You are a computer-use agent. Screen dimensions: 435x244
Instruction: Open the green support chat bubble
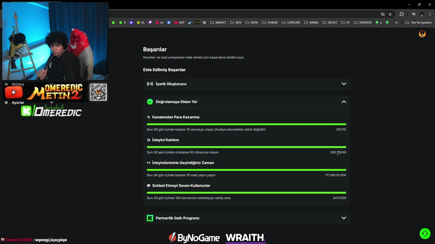point(425,233)
